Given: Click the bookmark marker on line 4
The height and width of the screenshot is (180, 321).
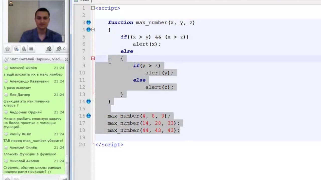Looking at the screenshot, I should [89, 29].
